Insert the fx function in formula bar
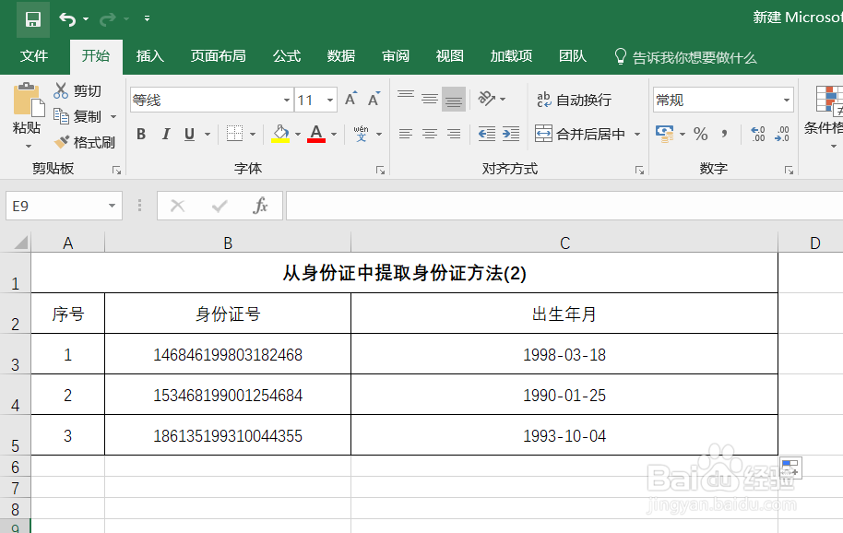Image resolution: width=843 pixels, height=533 pixels. point(263,205)
